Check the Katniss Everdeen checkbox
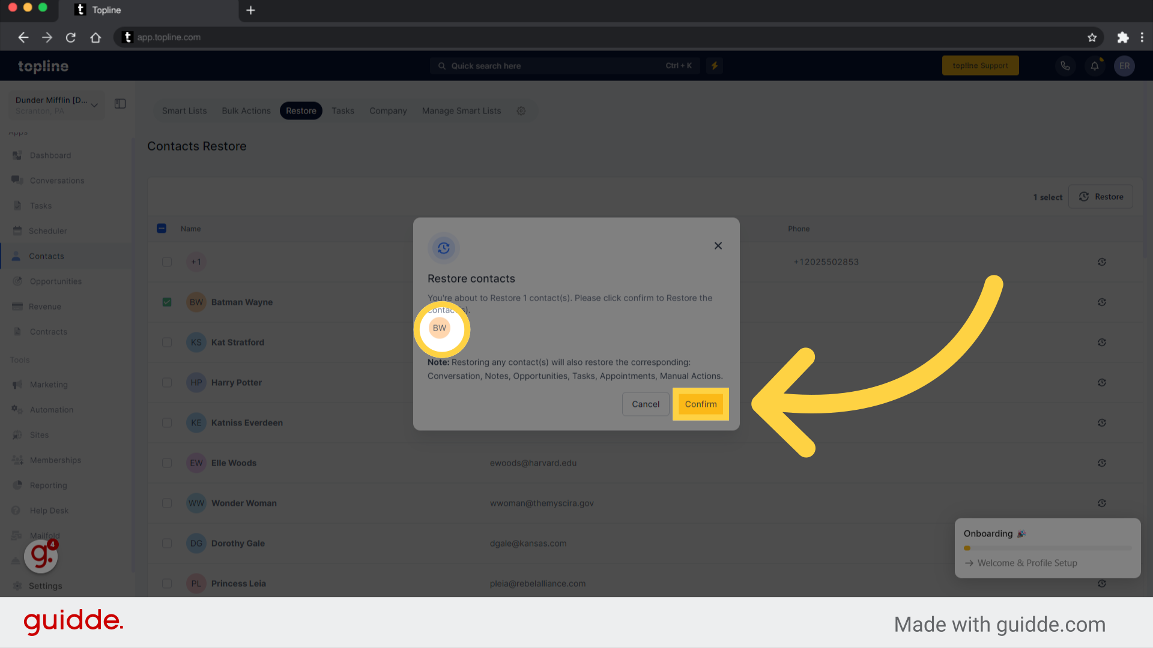 167,423
